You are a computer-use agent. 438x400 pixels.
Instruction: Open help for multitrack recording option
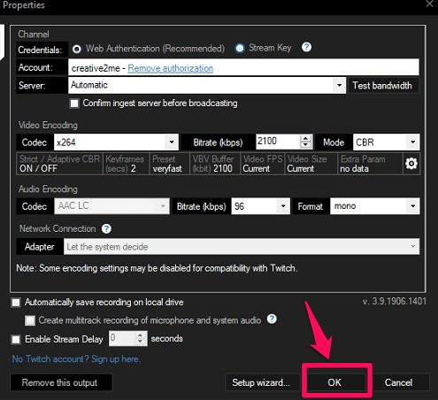(x=272, y=319)
